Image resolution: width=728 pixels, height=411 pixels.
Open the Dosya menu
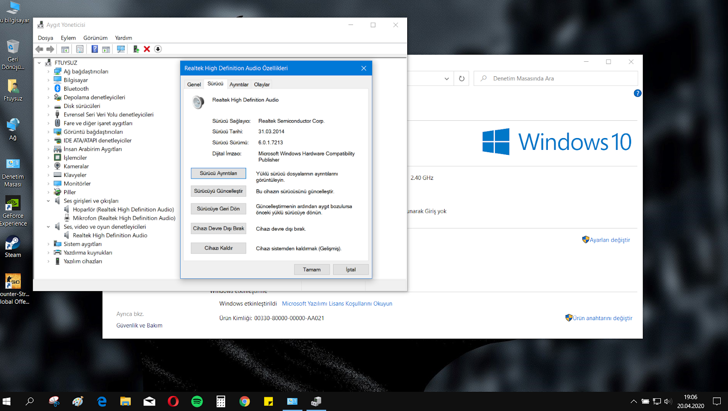click(x=45, y=38)
